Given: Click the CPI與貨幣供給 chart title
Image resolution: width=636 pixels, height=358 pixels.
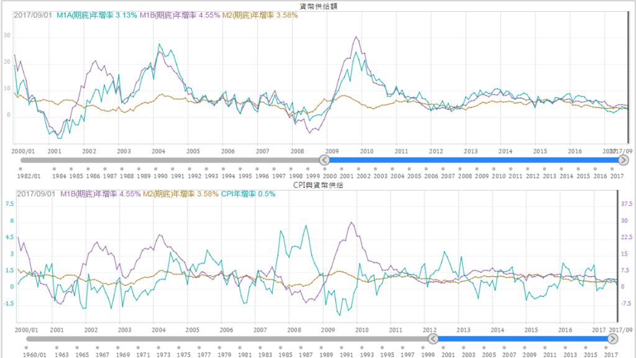Looking at the screenshot, I should (319, 185).
